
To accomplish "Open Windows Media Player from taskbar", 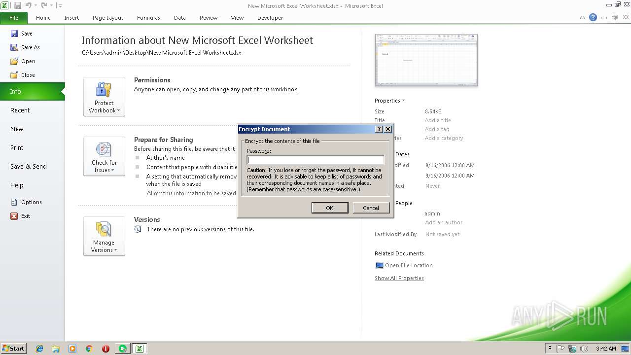I will (x=72, y=349).
